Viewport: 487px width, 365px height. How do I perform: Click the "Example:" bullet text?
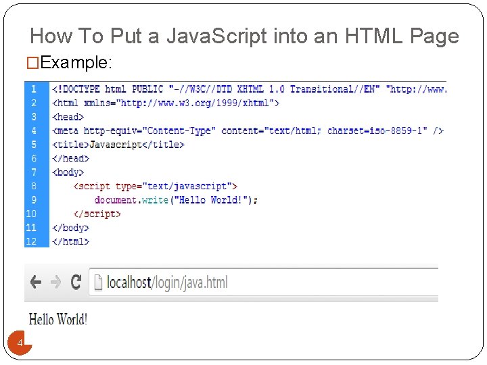[76, 63]
